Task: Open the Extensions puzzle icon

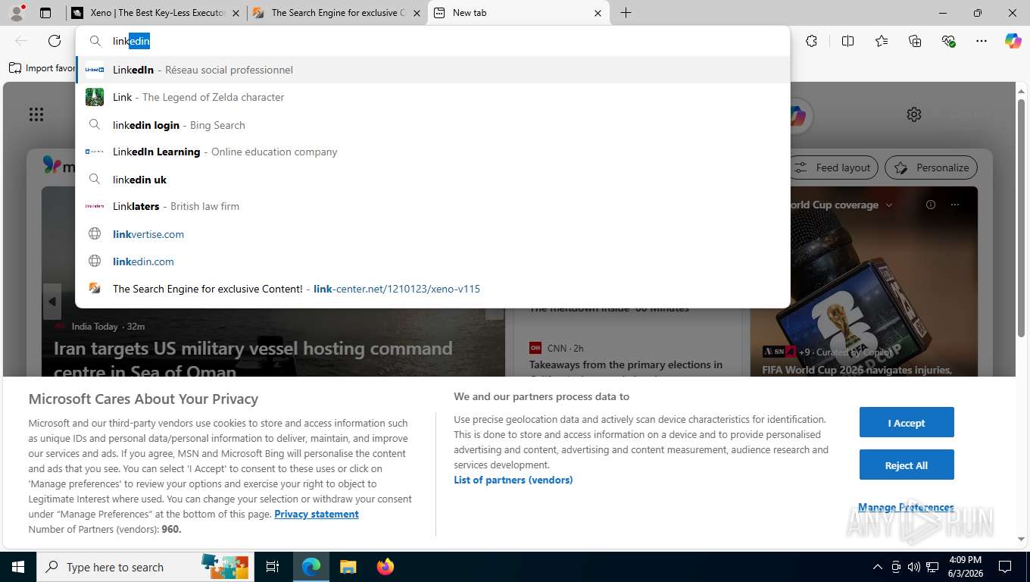Action: pos(811,41)
